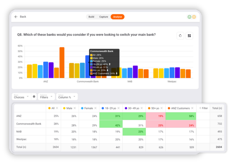Select the Analyse tab
The image size is (230, 164).
[x=117, y=17]
